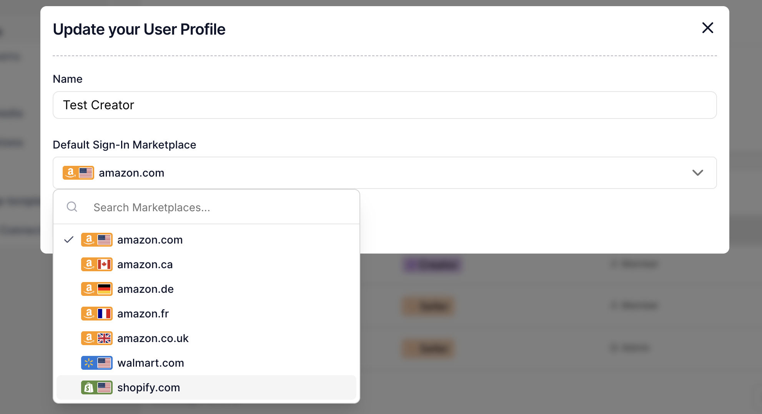The image size is (762, 414).
Task: Click the dashed divider under the title
Action: point(384,55)
